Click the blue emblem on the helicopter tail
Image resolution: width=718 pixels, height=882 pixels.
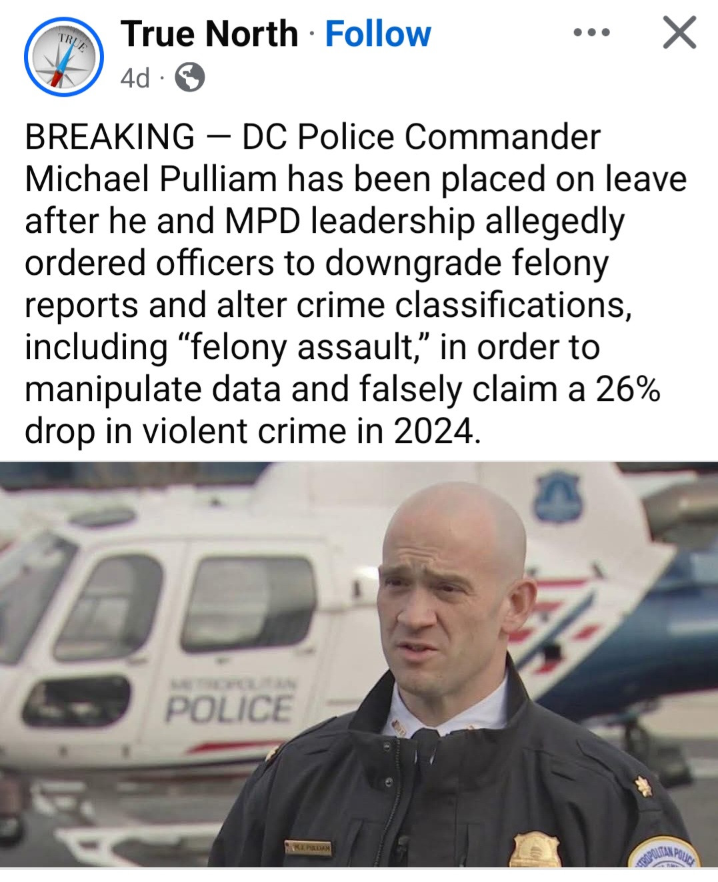[557, 496]
